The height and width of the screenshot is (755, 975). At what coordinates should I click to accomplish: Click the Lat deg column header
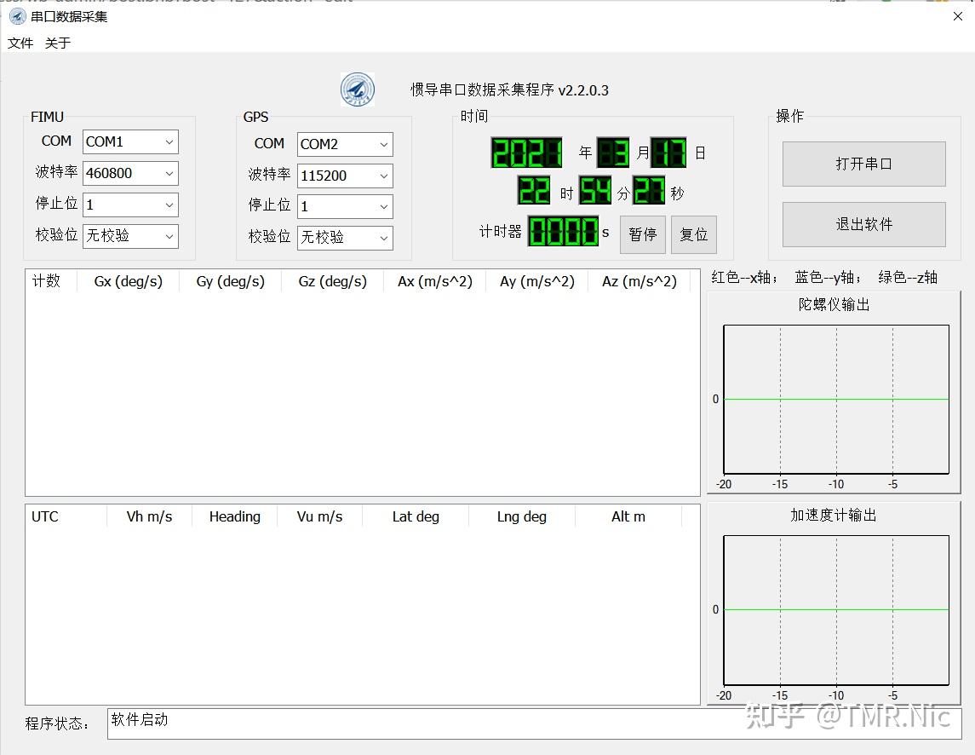coord(416,516)
